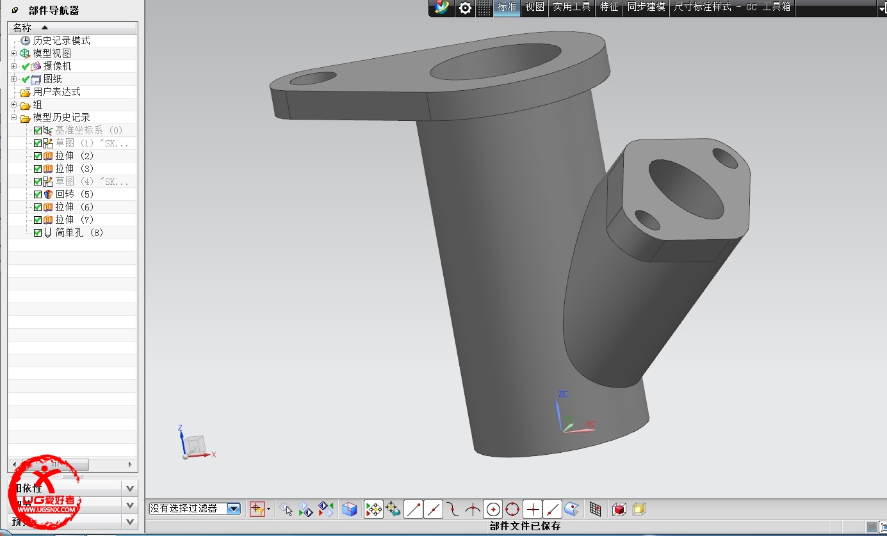Toggle 拉伸 (3) feature checkbox

38,169
